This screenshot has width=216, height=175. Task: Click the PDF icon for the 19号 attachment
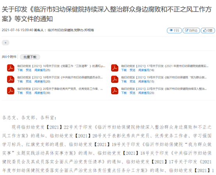(x=115, y=79)
